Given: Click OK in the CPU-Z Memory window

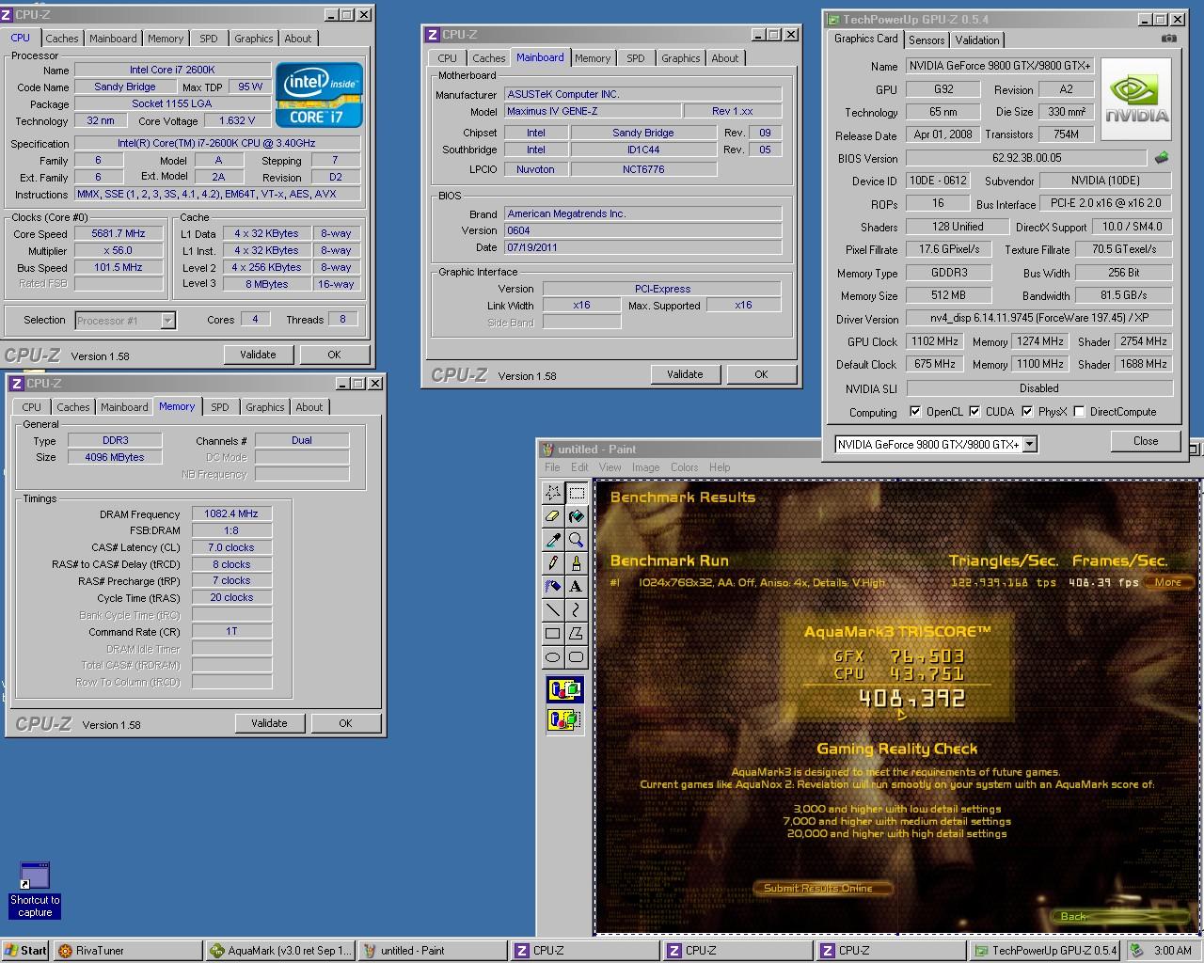Looking at the screenshot, I should click(345, 723).
